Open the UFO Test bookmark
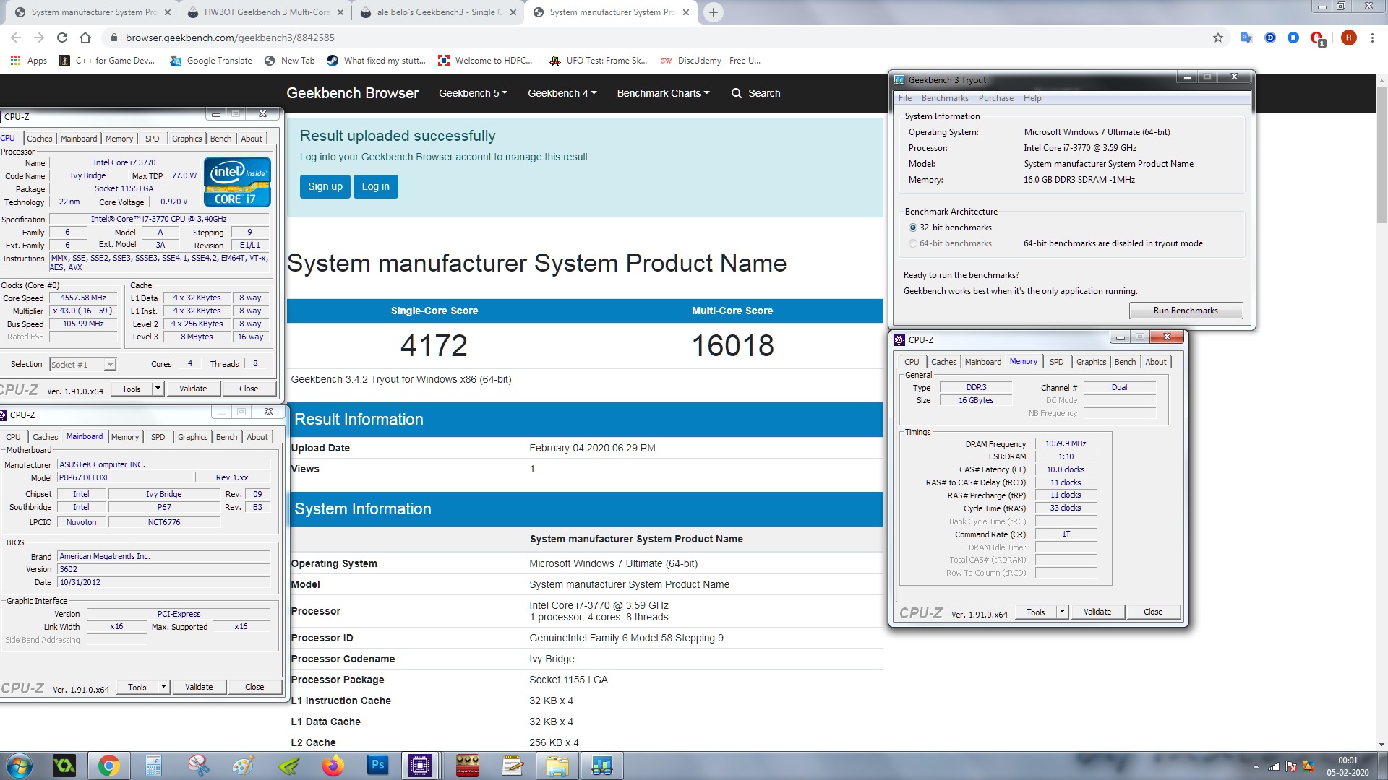Image resolution: width=1388 pixels, height=780 pixels. pyautogui.click(x=599, y=61)
